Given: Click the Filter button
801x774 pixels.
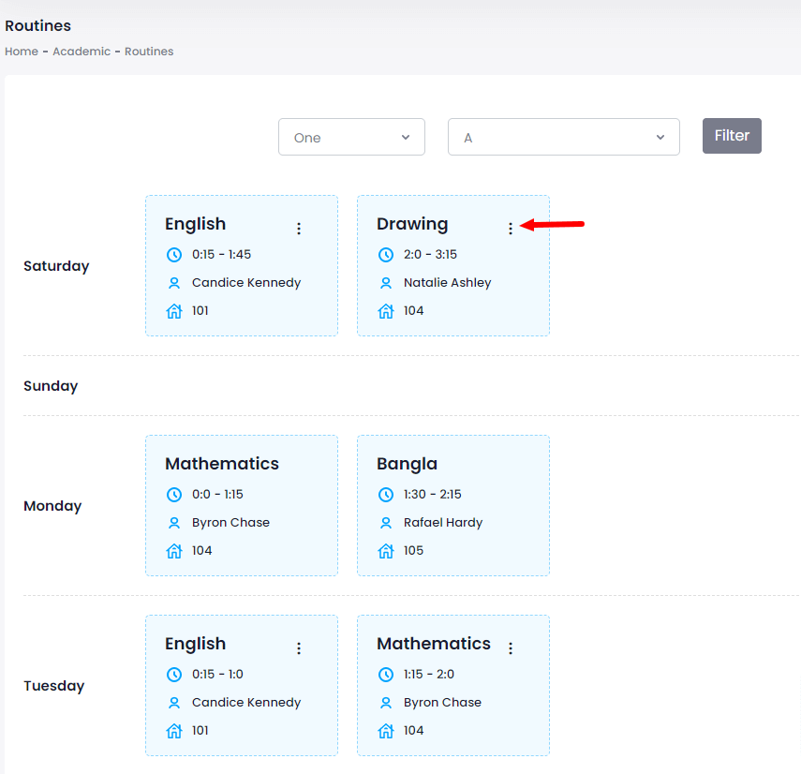Looking at the screenshot, I should click(732, 136).
